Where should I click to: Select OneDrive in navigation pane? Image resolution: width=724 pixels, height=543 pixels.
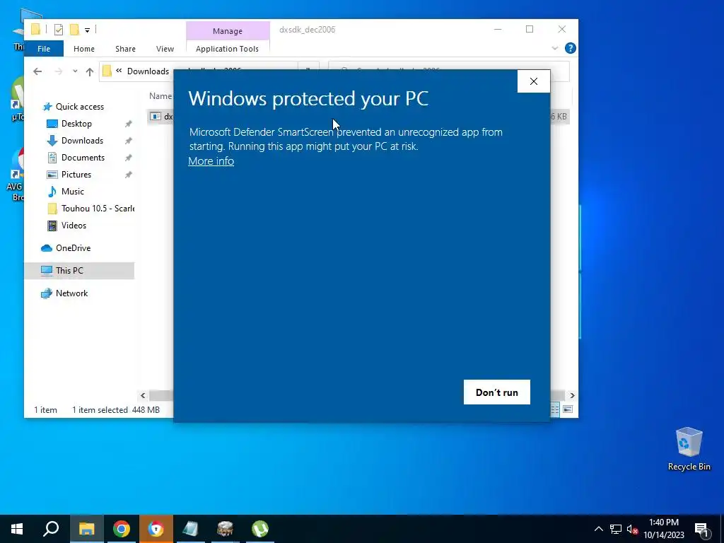coord(73,248)
